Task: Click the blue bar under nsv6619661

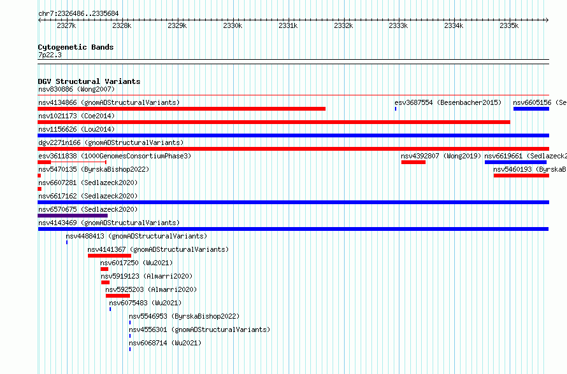Action: 515,162
